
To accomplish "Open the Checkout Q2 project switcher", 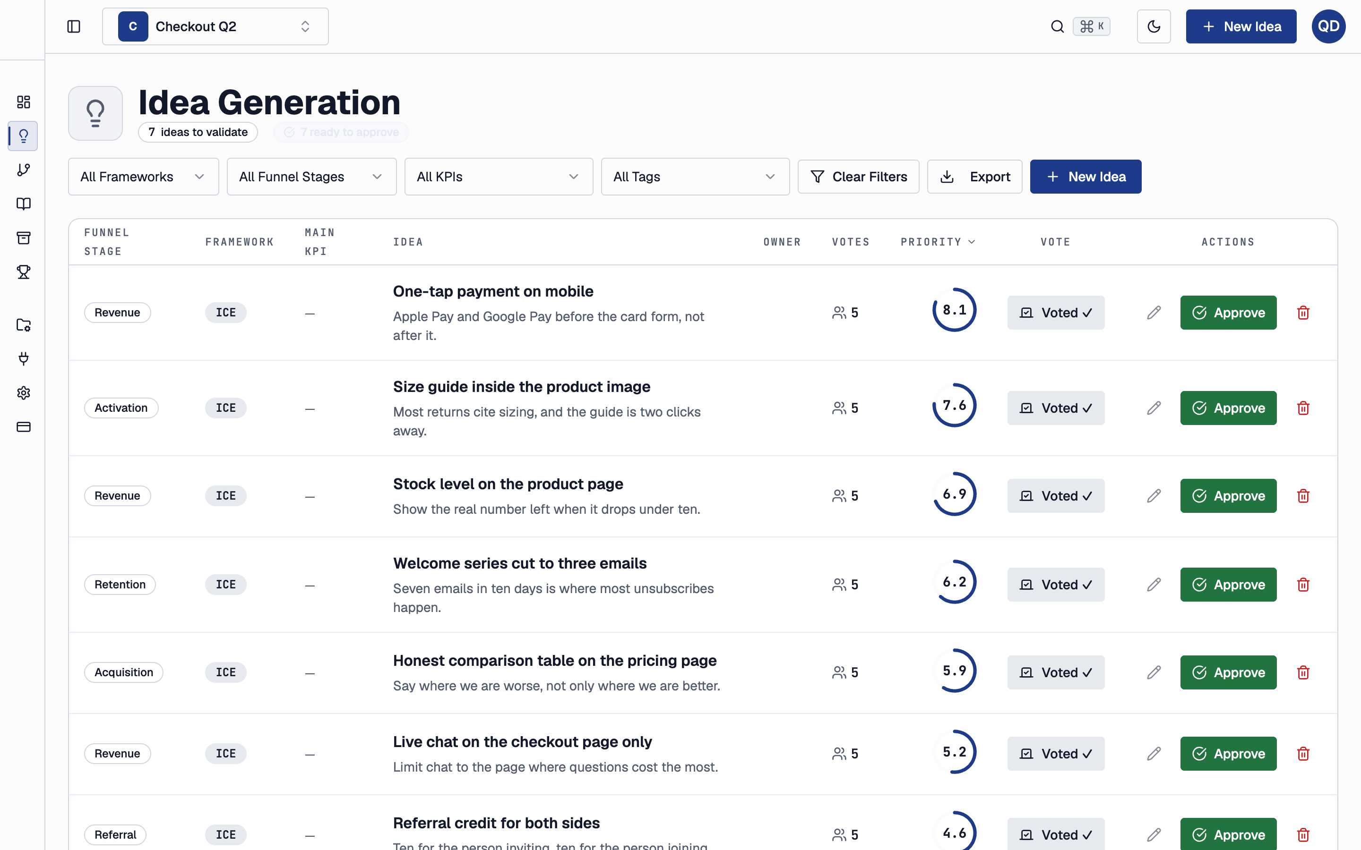I will coord(215,26).
